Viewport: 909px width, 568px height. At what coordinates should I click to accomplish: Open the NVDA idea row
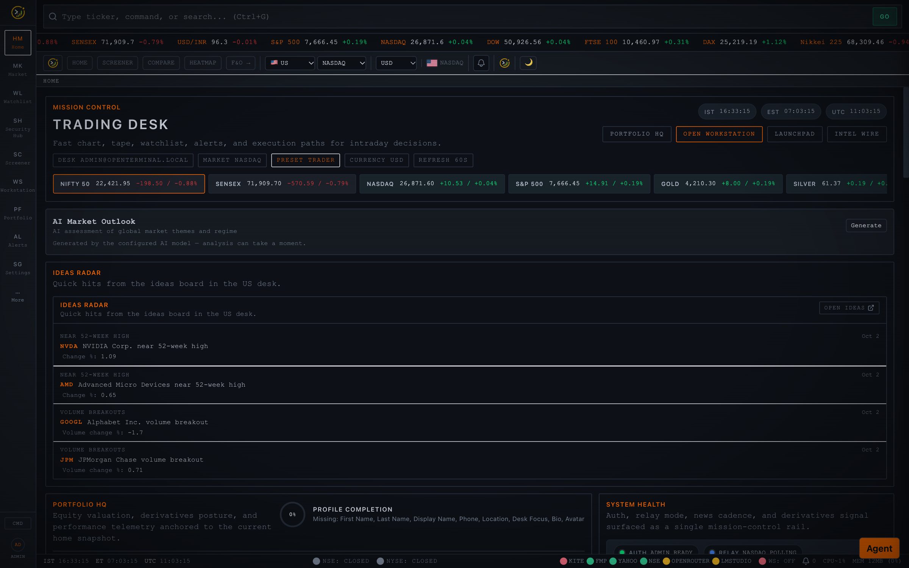[x=470, y=346]
